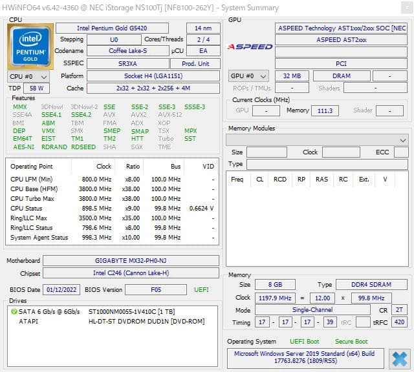The height and width of the screenshot is (372, 414).
Task: Click the tRFC 420 timing field
Action: point(399,322)
